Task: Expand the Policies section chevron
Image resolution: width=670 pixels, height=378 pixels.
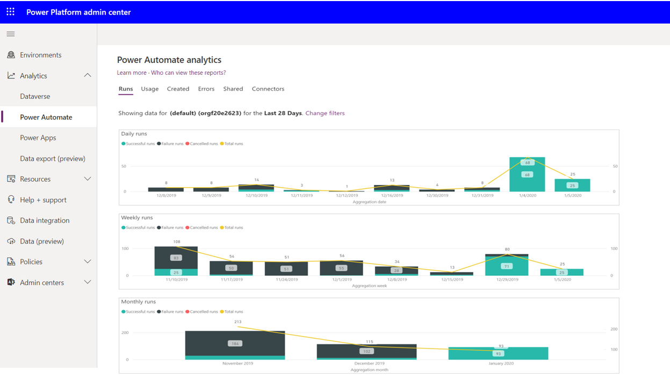Action: point(88,262)
